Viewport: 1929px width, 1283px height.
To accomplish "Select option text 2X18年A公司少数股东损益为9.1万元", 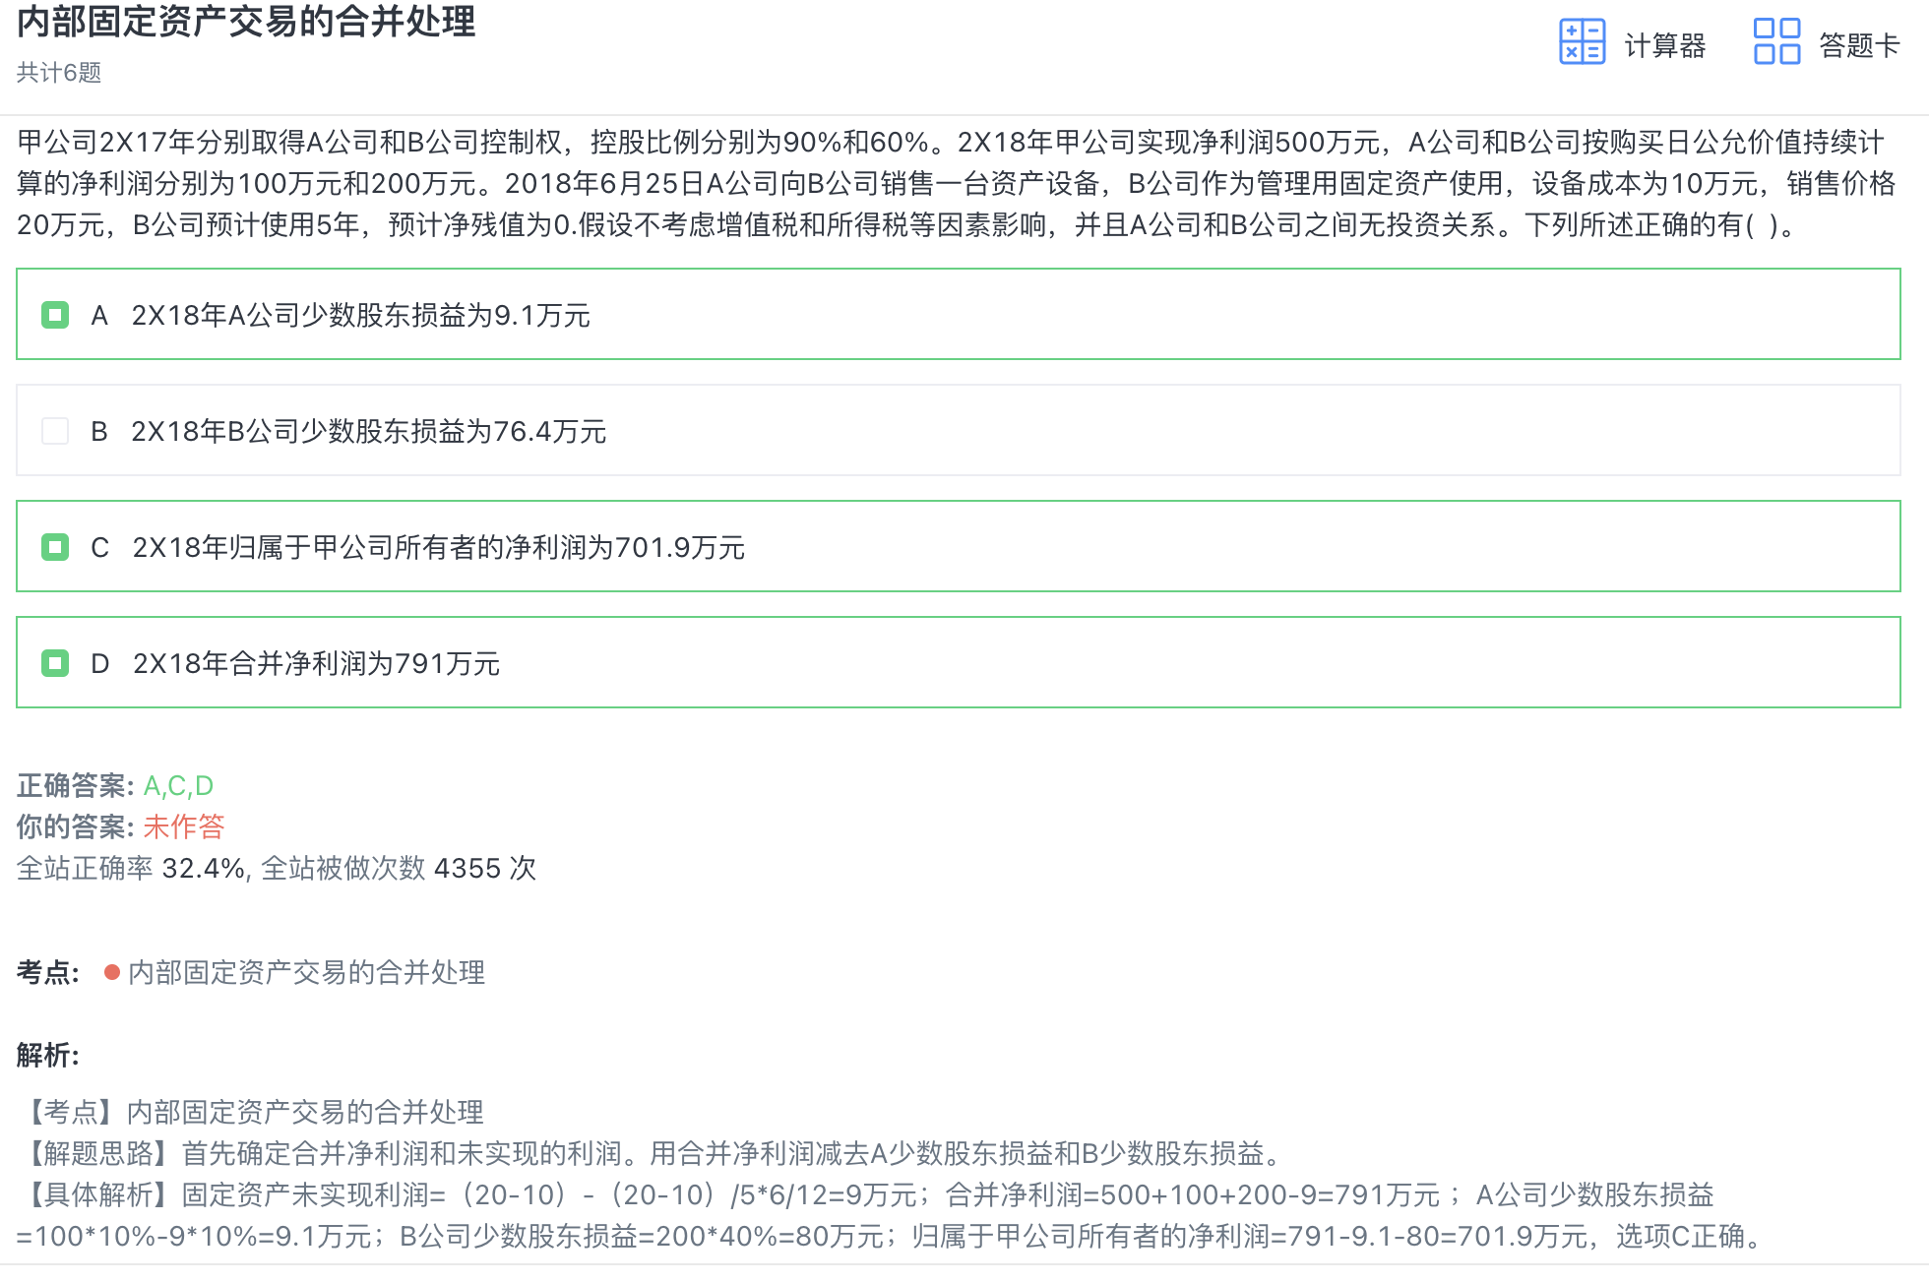I will pos(360,316).
